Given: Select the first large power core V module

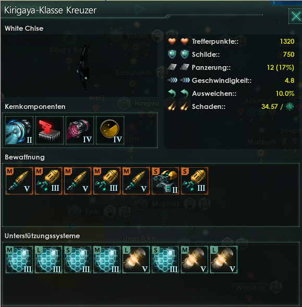Looking at the screenshot, I should tap(136, 260).
